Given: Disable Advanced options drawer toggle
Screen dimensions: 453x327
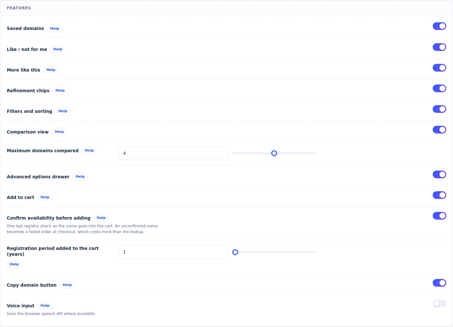Looking at the screenshot, I should pyautogui.click(x=439, y=174).
